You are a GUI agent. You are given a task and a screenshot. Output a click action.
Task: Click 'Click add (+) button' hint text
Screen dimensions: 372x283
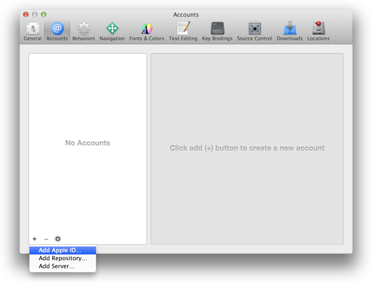[x=247, y=148]
